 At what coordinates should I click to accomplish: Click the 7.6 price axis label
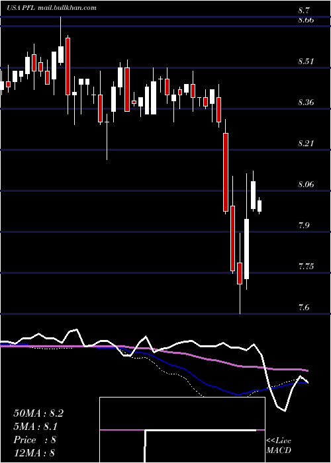(305, 308)
